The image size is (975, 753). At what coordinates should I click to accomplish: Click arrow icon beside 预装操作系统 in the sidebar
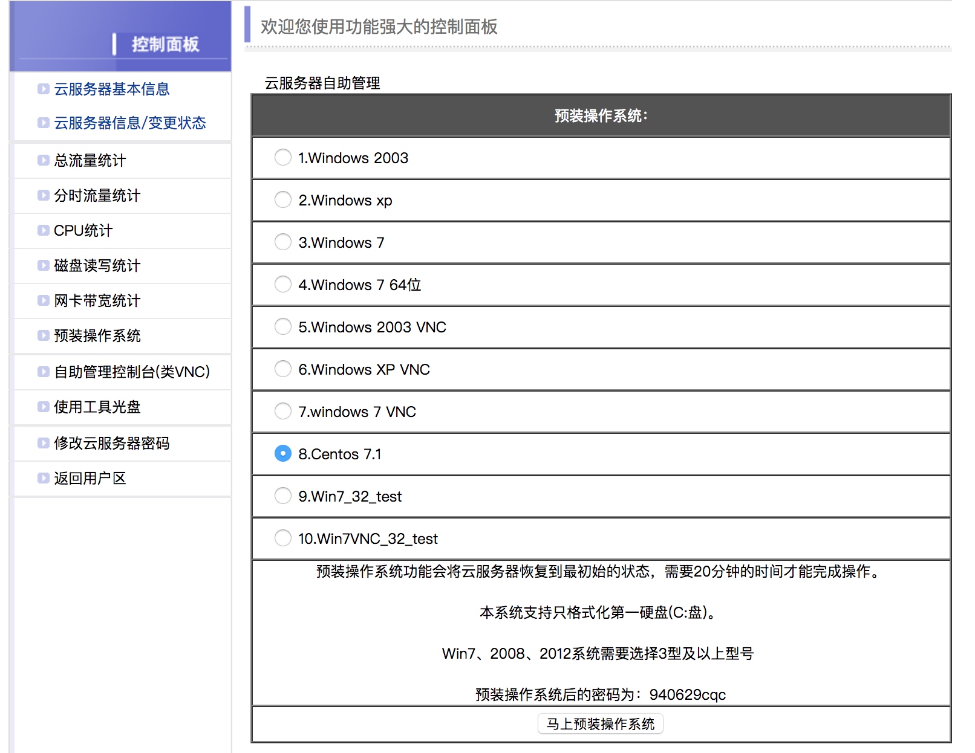[43, 335]
